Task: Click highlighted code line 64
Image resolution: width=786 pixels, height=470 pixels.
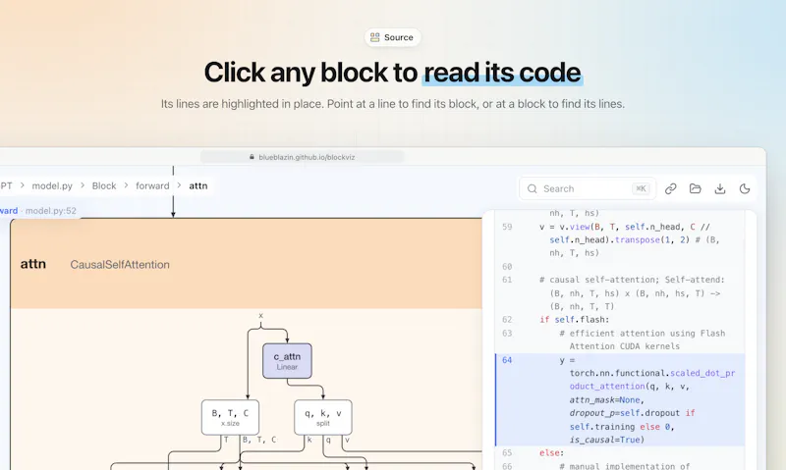Action: 620,400
